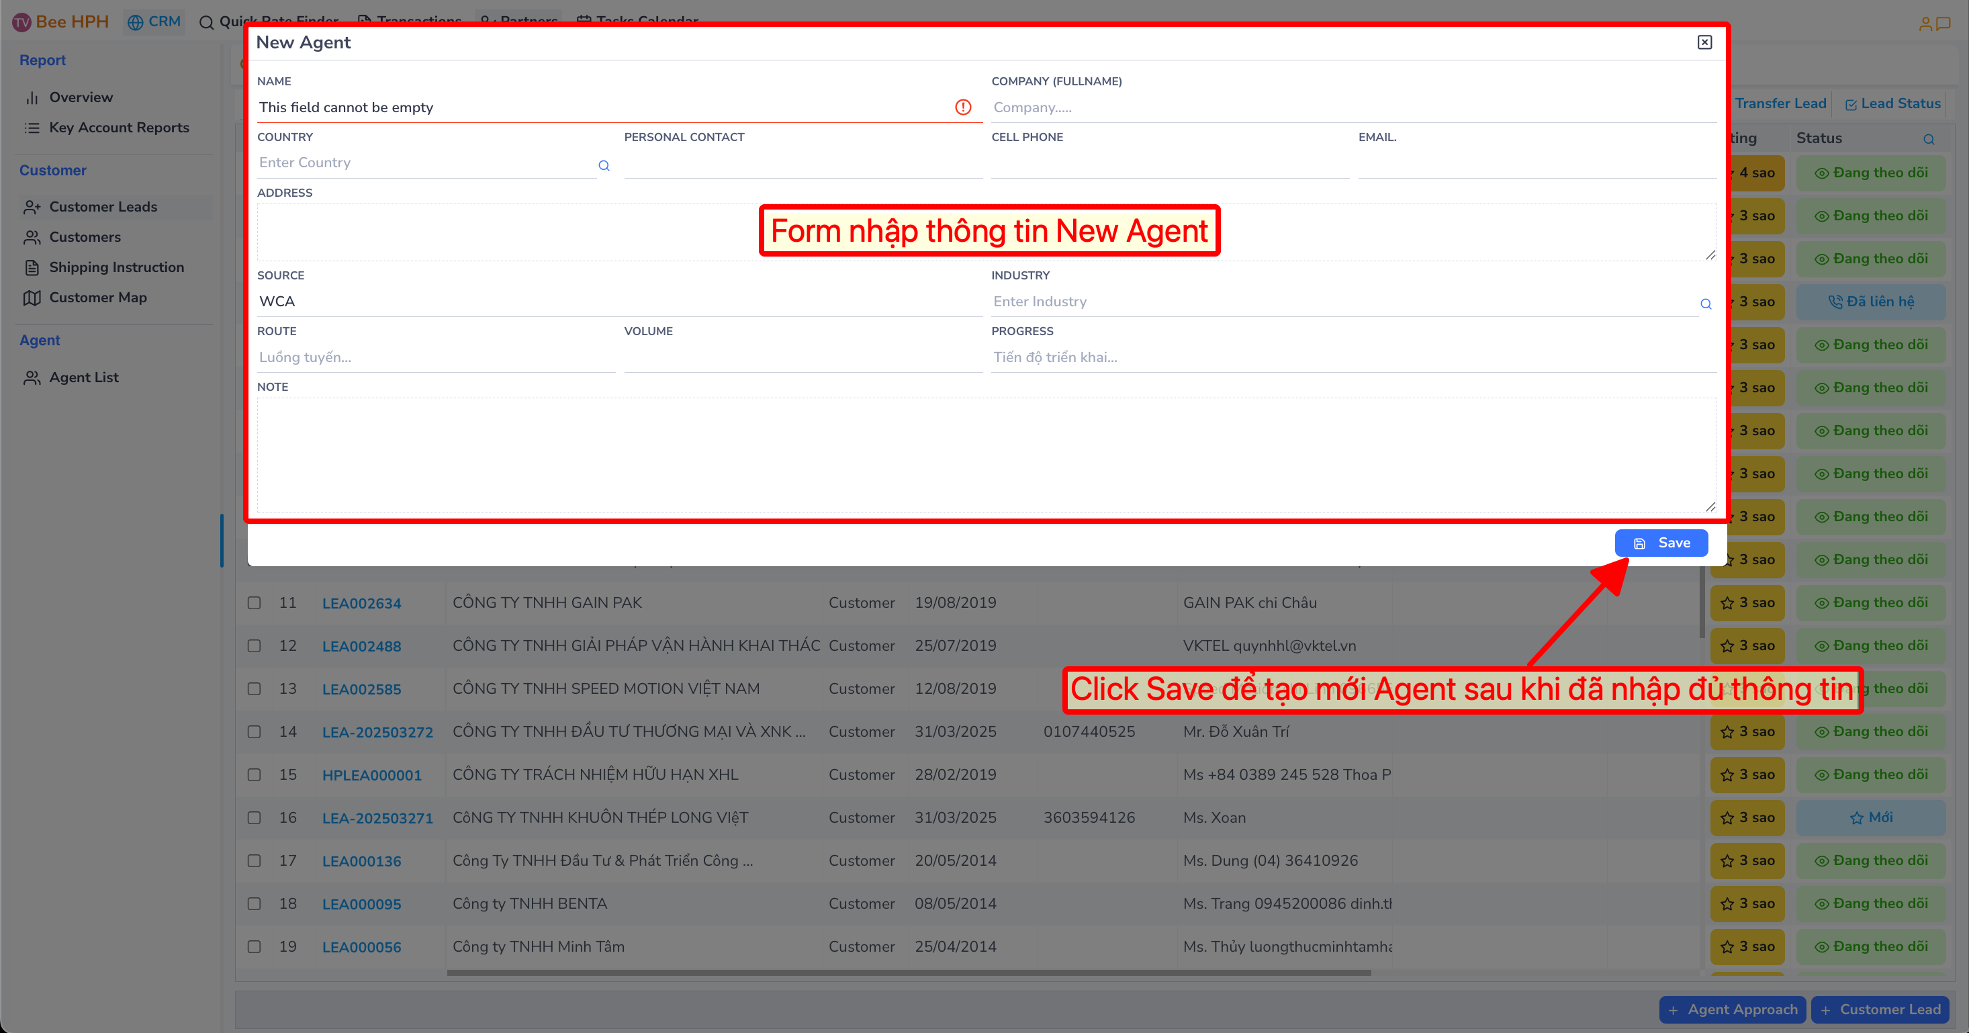Viewport: 1969px width, 1033px height.
Task: Select checkbox for row 19
Action: pyautogui.click(x=255, y=946)
